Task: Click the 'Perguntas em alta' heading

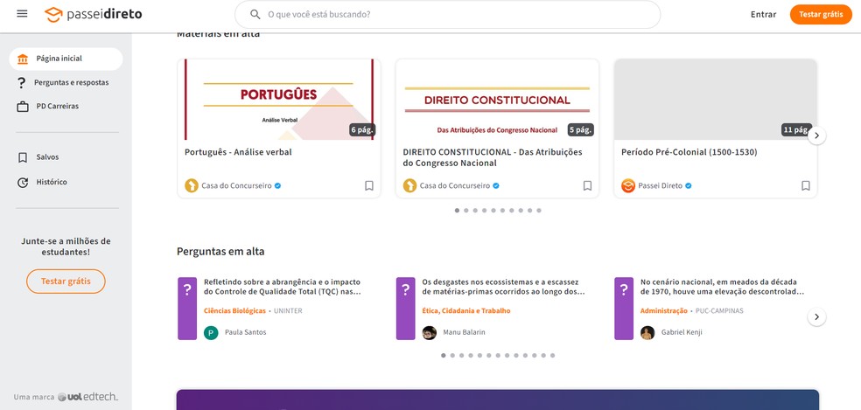Action: click(x=220, y=252)
